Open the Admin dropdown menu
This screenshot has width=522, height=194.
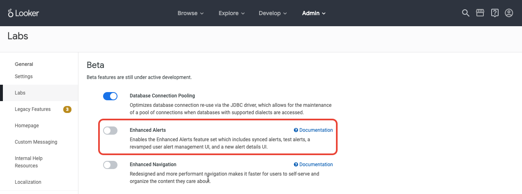314,13
